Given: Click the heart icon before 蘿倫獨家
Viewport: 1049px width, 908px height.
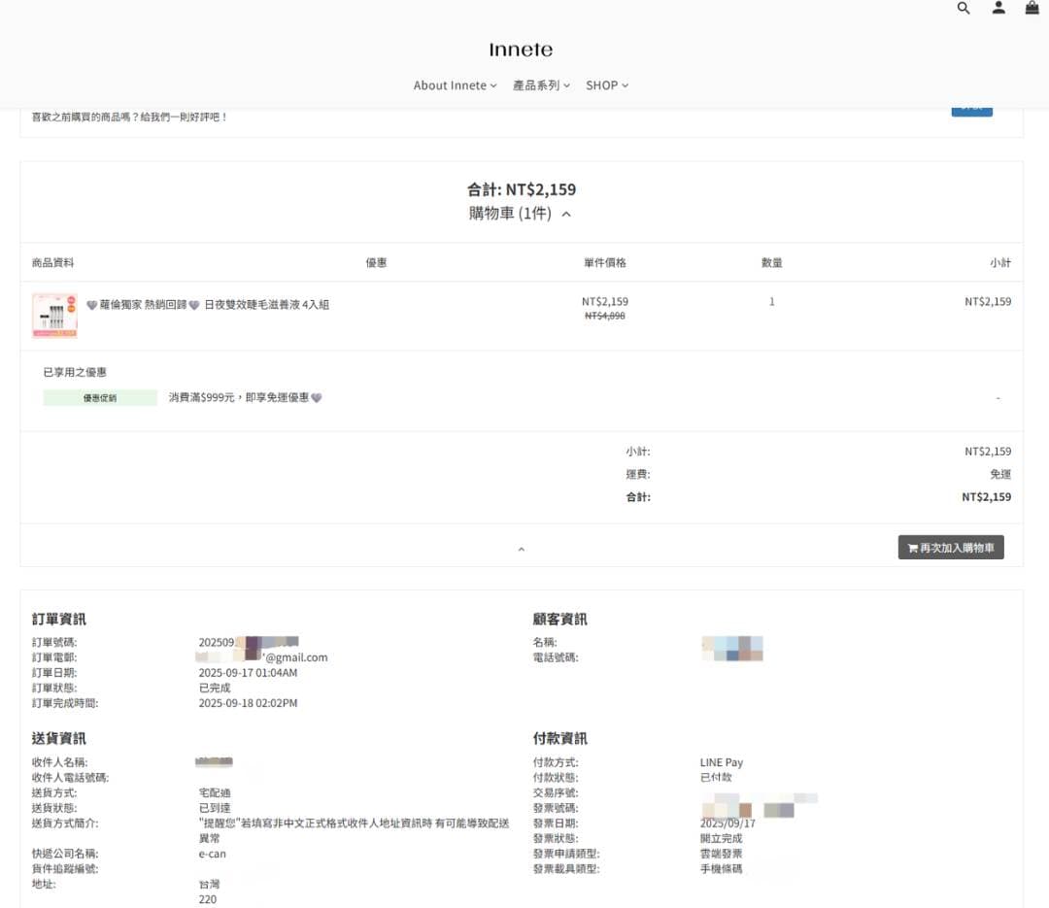Looking at the screenshot, I should 91,305.
